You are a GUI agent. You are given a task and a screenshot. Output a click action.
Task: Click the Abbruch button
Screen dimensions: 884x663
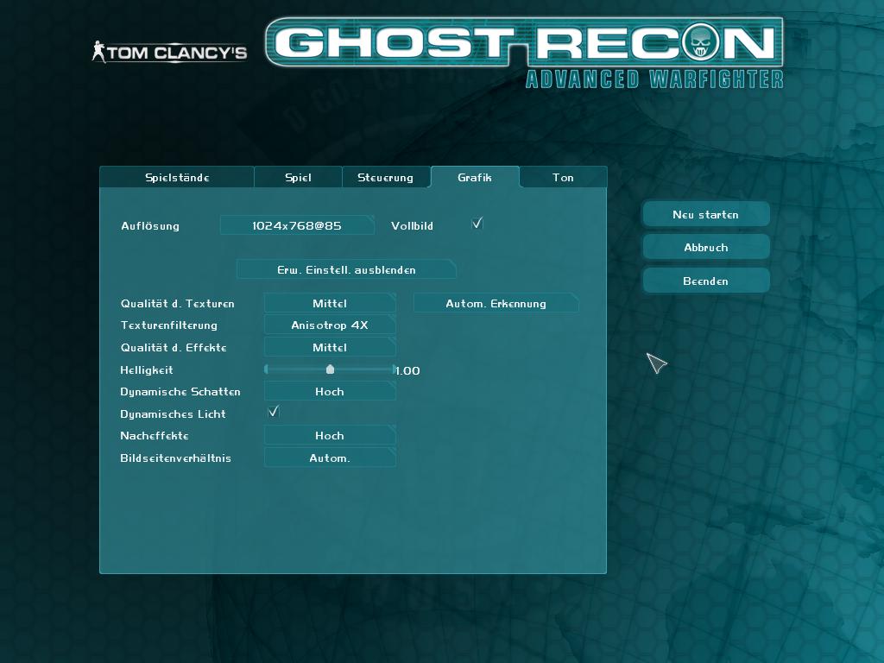pos(706,247)
